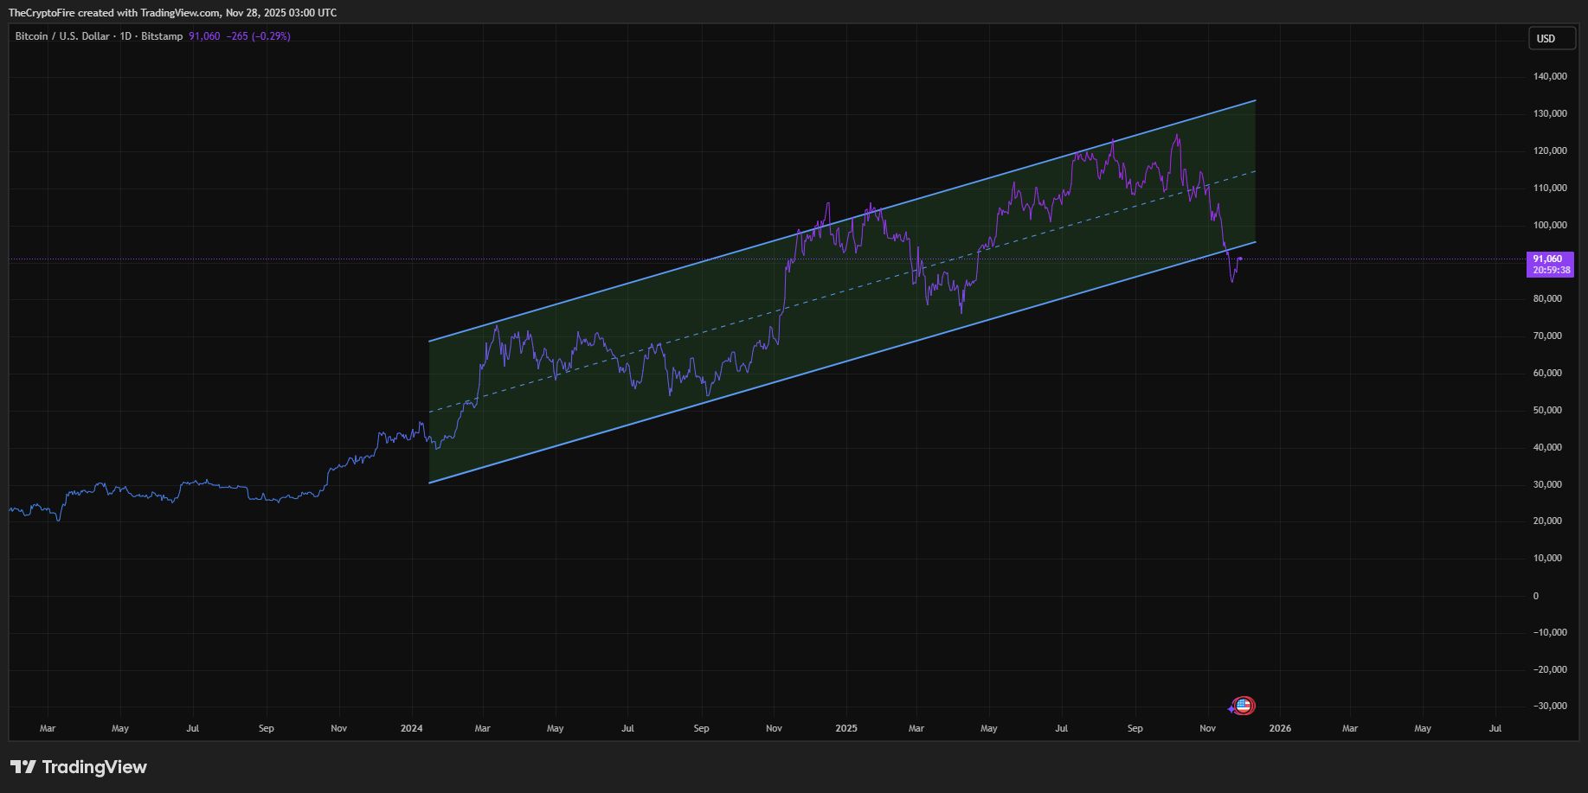Open the USD currency selector
The image size is (1588, 793).
(1552, 38)
